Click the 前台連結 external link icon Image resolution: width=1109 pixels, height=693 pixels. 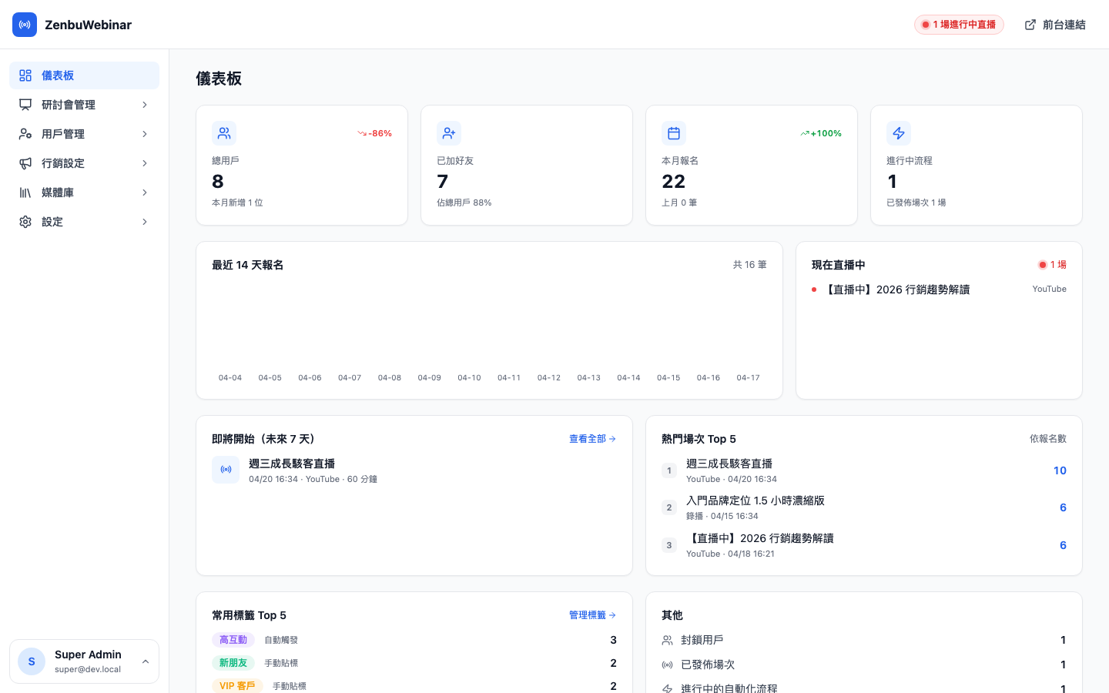click(x=1030, y=25)
